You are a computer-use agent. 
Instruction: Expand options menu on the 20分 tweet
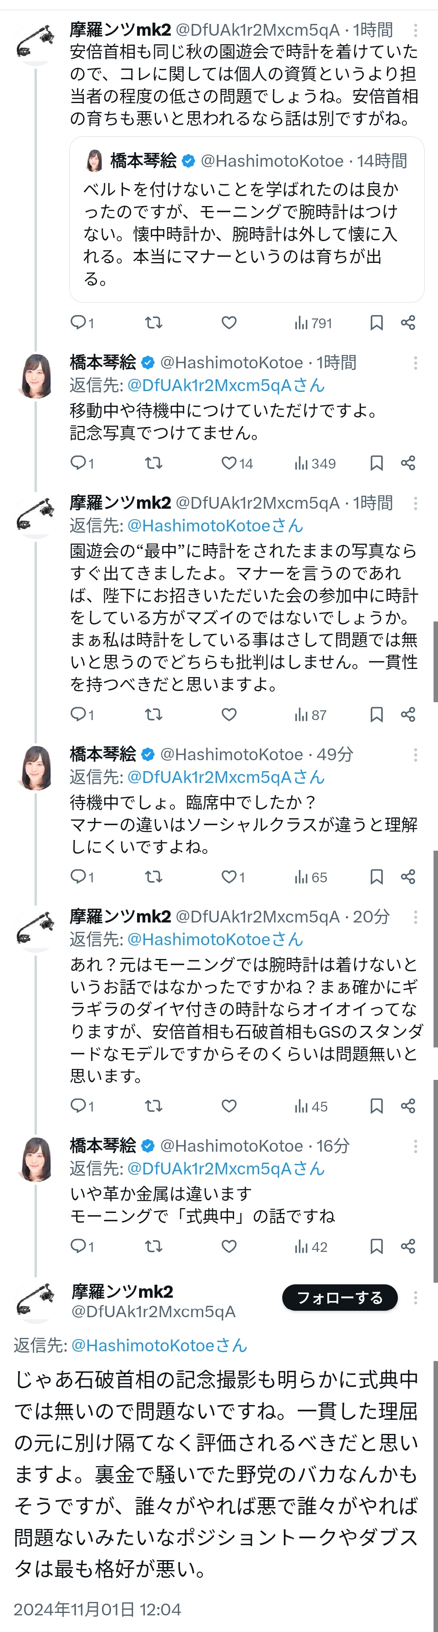[x=415, y=917]
